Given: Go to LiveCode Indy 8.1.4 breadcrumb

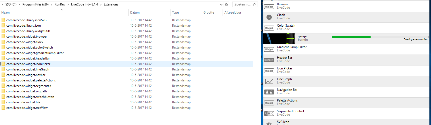Looking at the screenshot, I should 84,4.
